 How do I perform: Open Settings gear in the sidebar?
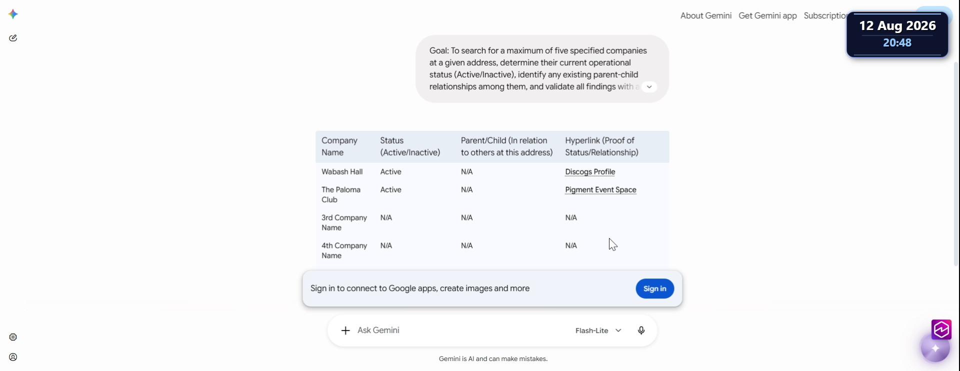pos(13,337)
